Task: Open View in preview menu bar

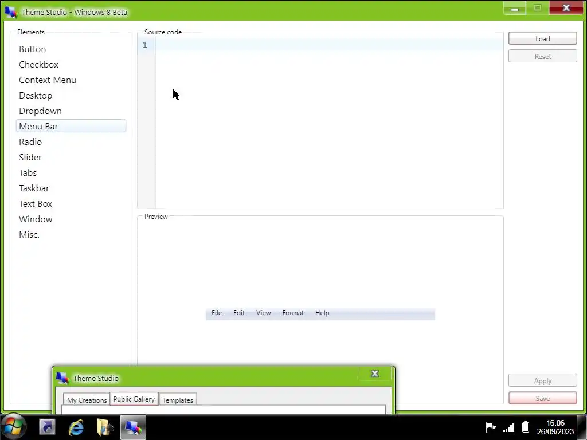Action: click(263, 313)
